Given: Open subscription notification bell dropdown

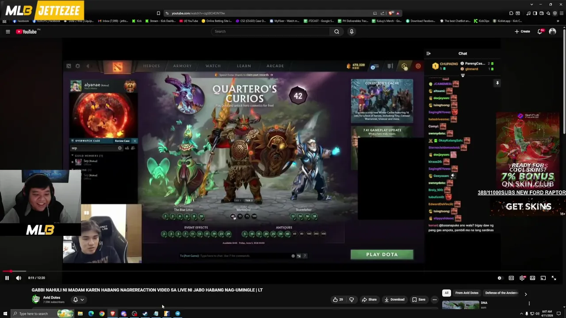Looking at the screenshot, I should point(78,299).
